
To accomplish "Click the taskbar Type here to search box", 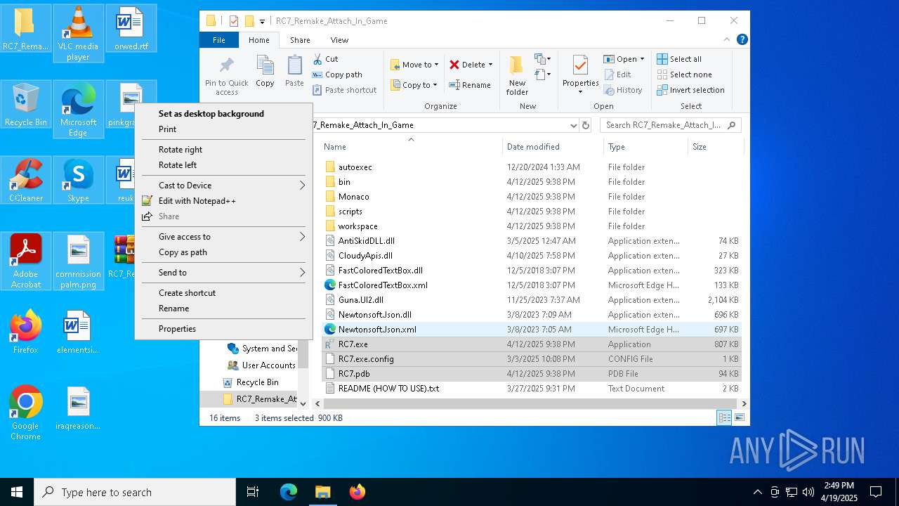I will [135, 492].
